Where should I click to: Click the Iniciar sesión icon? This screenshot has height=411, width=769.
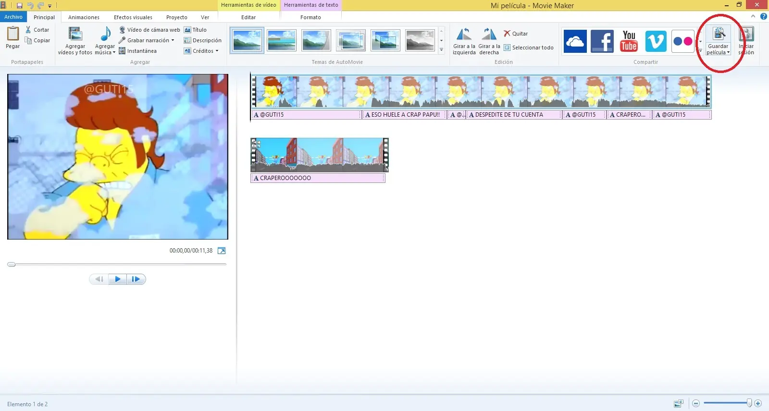pyautogui.click(x=746, y=35)
